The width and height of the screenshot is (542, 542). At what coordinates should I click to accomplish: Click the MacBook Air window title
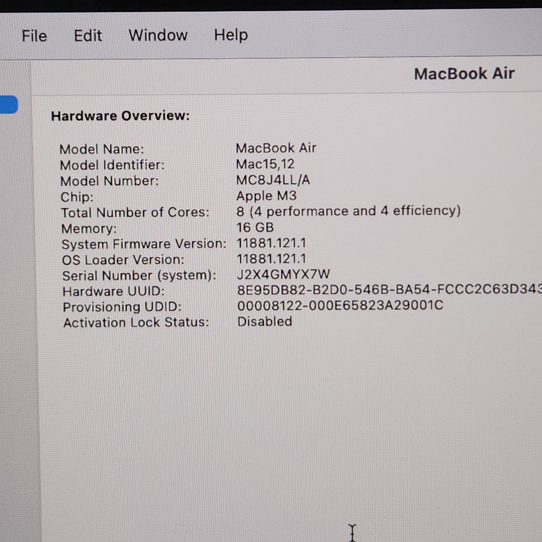click(464, 74)
